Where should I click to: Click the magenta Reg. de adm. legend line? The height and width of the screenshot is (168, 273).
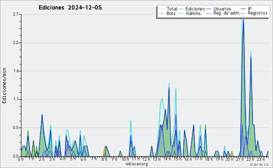tap(208, 13)
